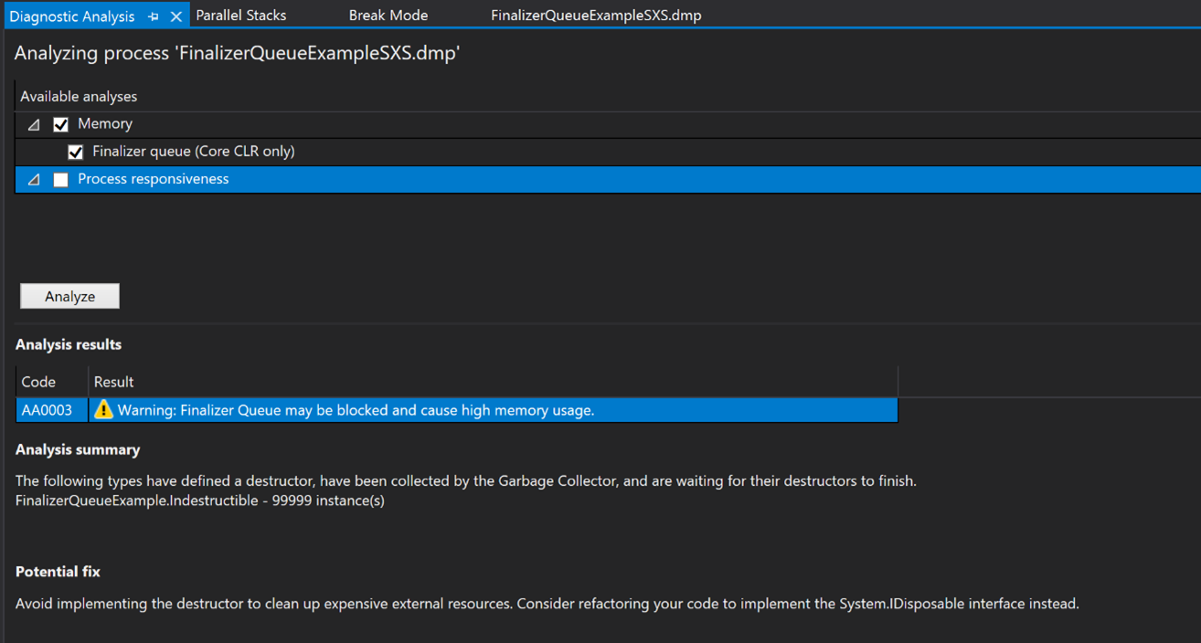Expand the Process responsiveness node
The image size is (1201, 643).
pyautogui.click(x=33, y=179)
